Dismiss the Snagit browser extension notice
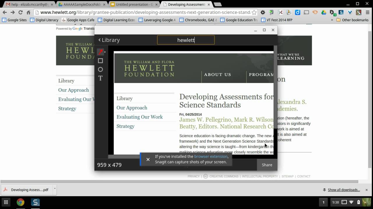This screenshot has height=209, width=373. click(x=148, y=159)
